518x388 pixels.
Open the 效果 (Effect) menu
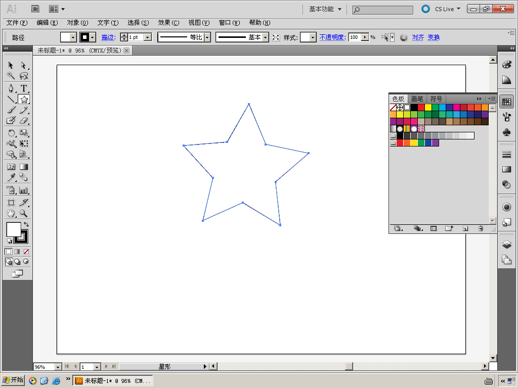point(168,23)
